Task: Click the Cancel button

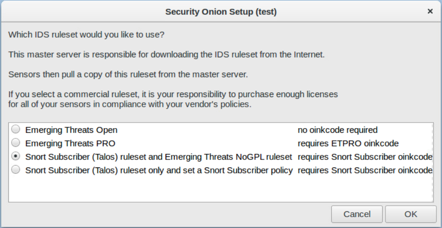Action: point(357,214)
